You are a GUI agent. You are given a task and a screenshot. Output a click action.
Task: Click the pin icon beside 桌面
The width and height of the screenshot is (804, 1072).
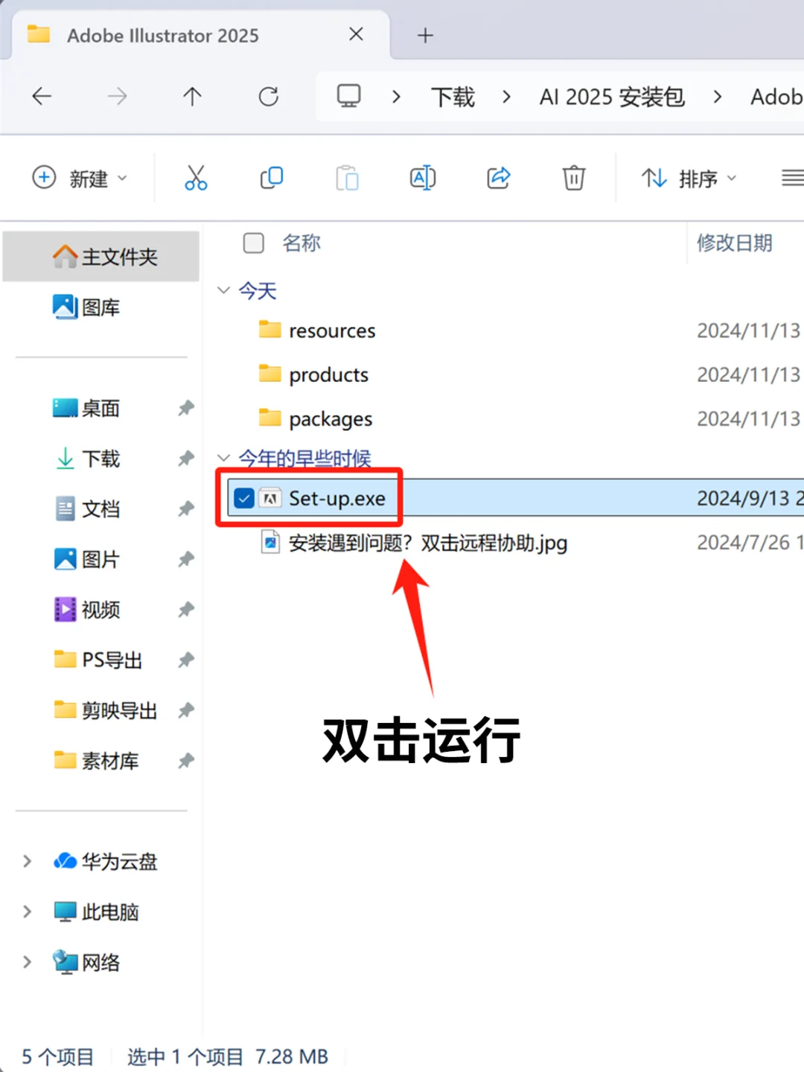tap(186, 408)
